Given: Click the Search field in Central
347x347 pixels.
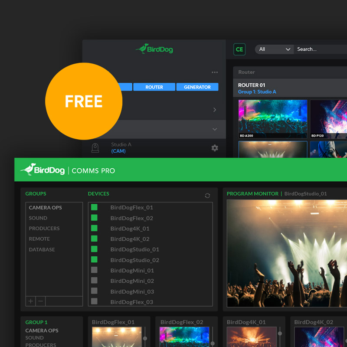Looking at the screenshot, I should point(320,49).
